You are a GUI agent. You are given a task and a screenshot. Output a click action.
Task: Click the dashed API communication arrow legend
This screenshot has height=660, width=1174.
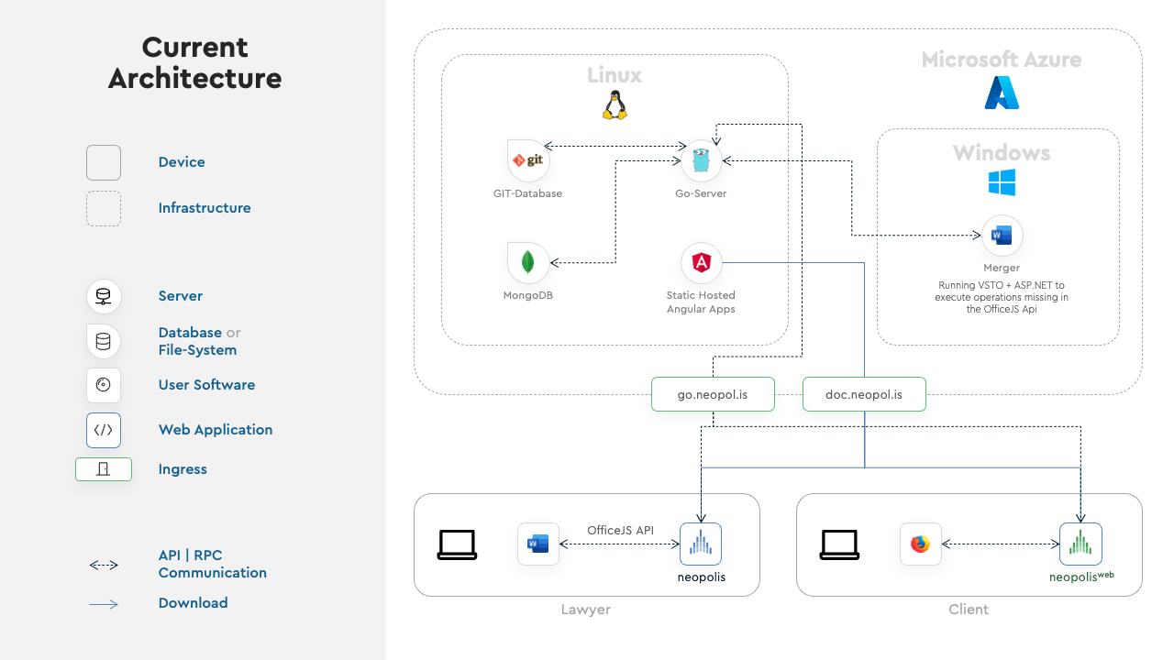coord(104,566)
